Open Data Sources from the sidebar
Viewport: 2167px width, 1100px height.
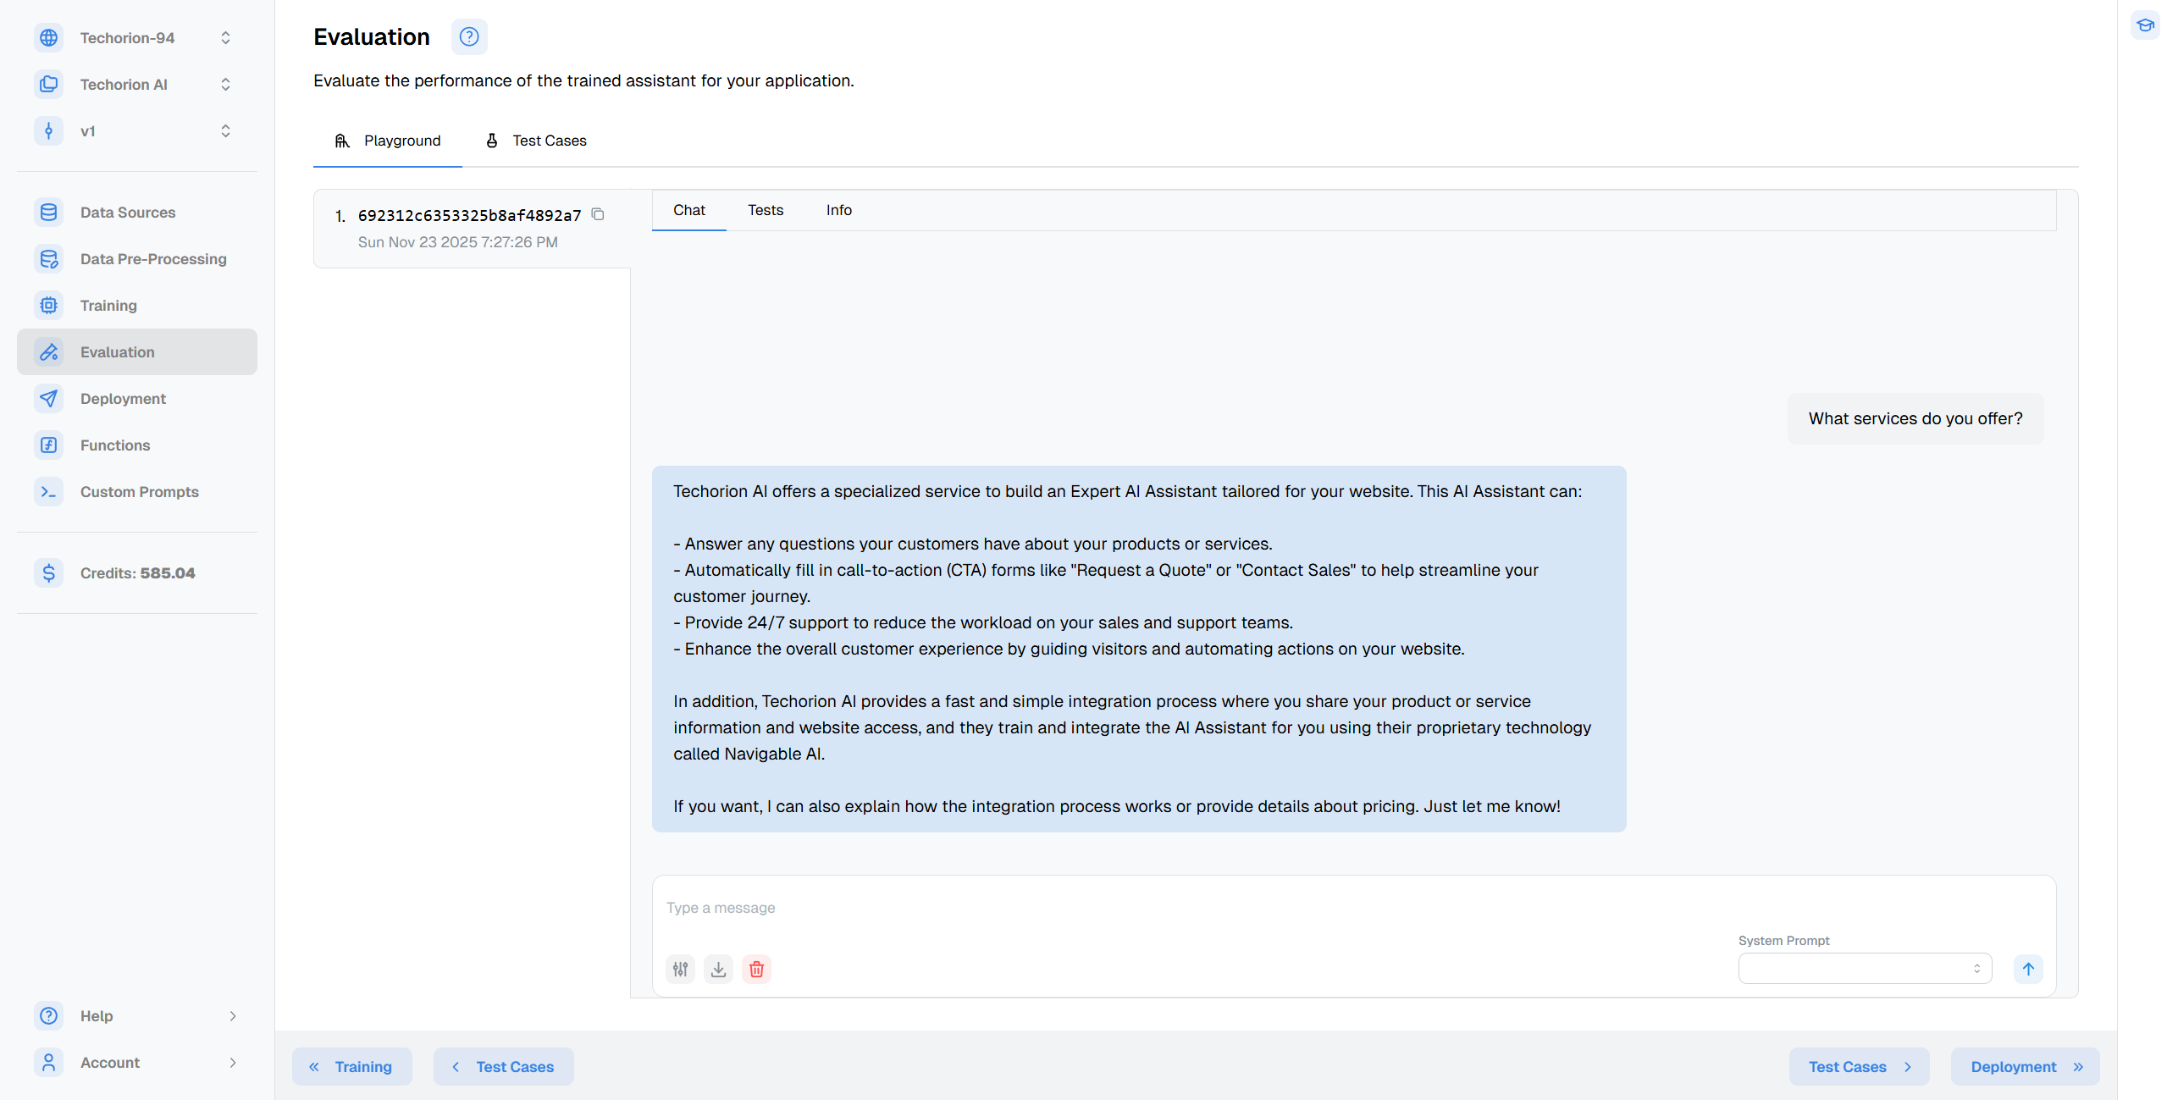pyautogui.click(x=128, y=213)
